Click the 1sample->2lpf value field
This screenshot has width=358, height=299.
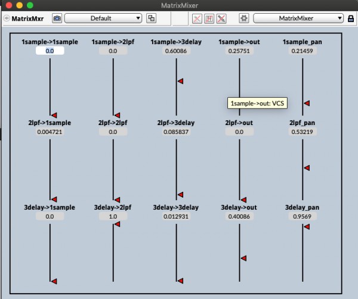[113, 51]
